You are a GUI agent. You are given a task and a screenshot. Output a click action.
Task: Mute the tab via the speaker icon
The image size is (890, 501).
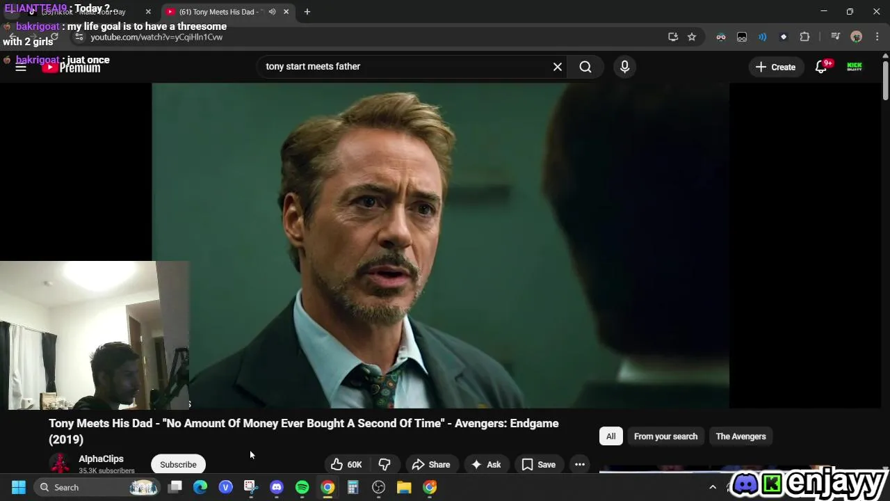pos(272,12)
